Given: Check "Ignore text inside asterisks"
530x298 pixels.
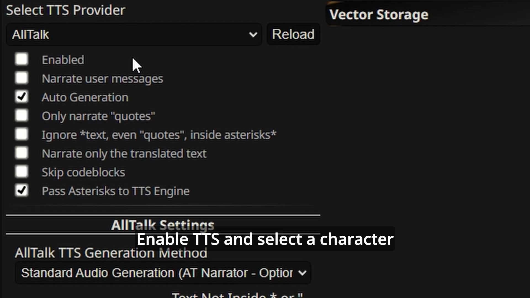Looking at the screenshot, I should click(22, 134).
